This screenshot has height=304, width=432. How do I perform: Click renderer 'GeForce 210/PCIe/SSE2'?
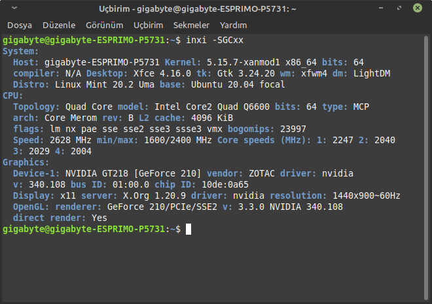click(x=162, y=207)
